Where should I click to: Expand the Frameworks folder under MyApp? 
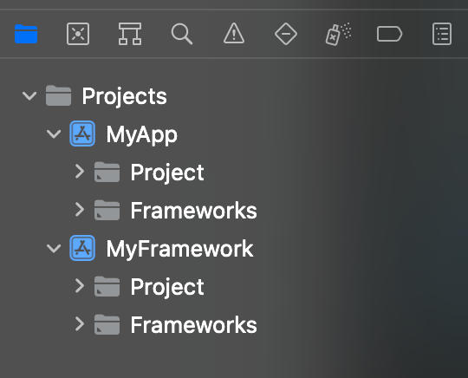[80, 210]
